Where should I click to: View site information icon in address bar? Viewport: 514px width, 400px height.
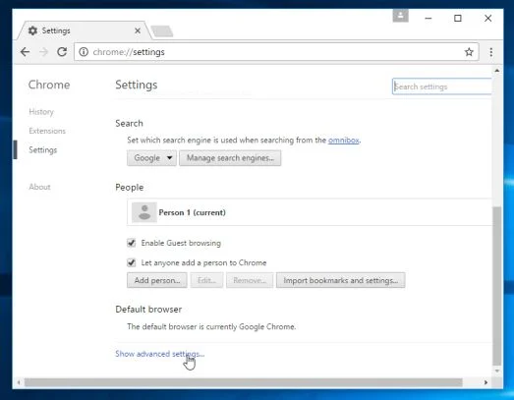(x=84, y=52)
